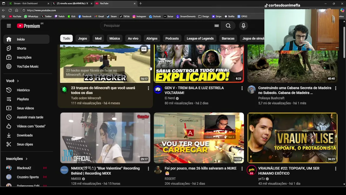Select the Barracas filter chip
This screenshot has width=346, height=195.
[x=228, y=38]
